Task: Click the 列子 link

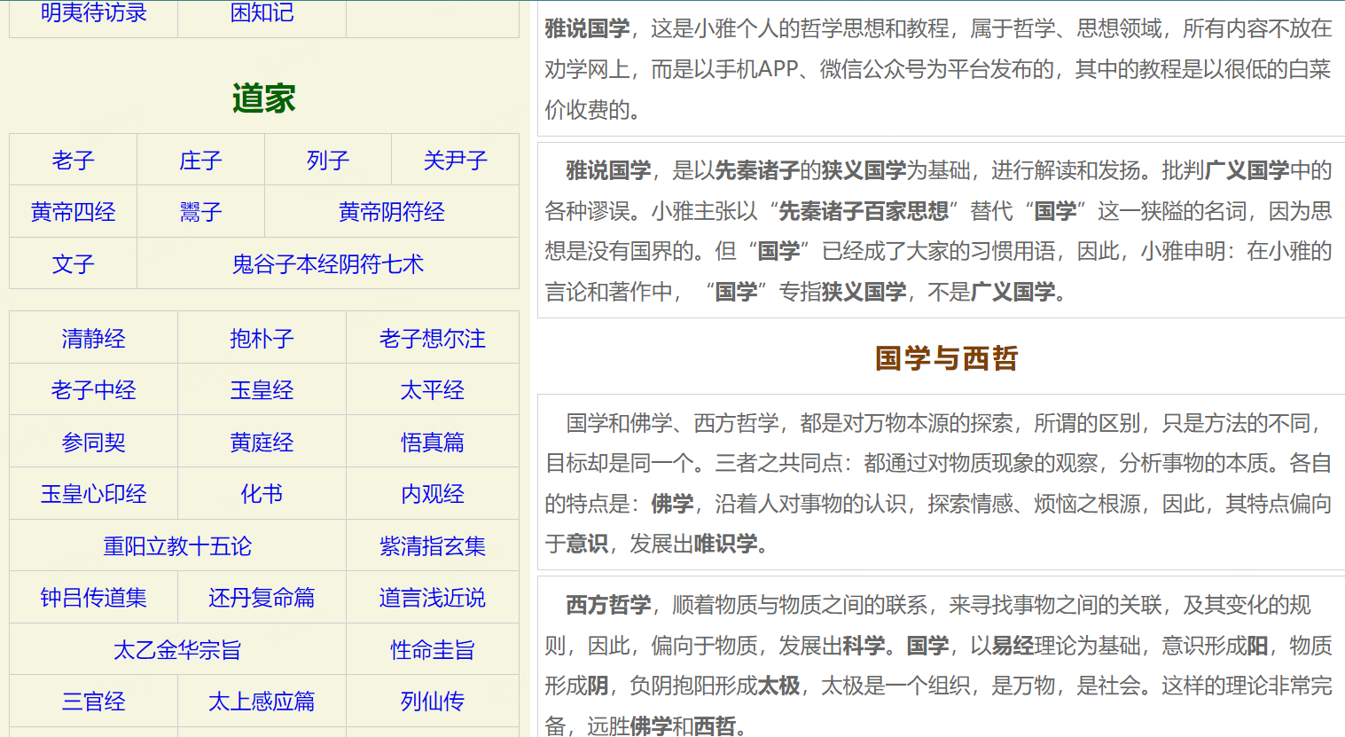Action: coord(328,161)
